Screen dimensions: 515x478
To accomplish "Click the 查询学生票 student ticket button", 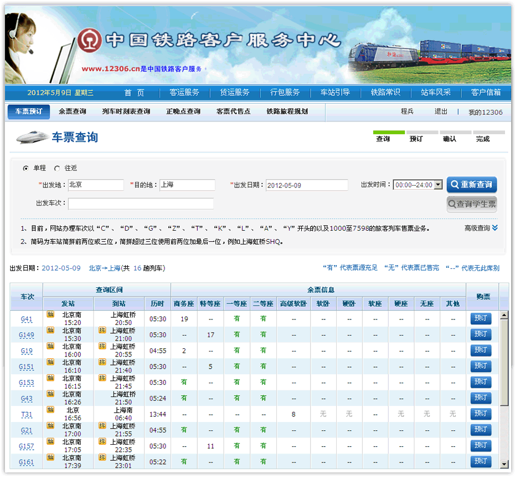I will click(x=472, y=204).
